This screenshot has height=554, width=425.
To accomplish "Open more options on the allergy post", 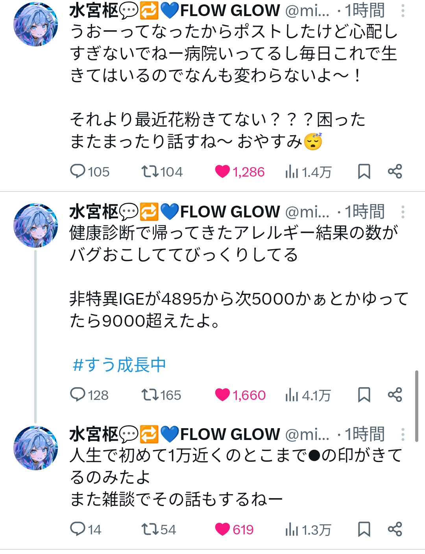I will [x=403, y=212].
